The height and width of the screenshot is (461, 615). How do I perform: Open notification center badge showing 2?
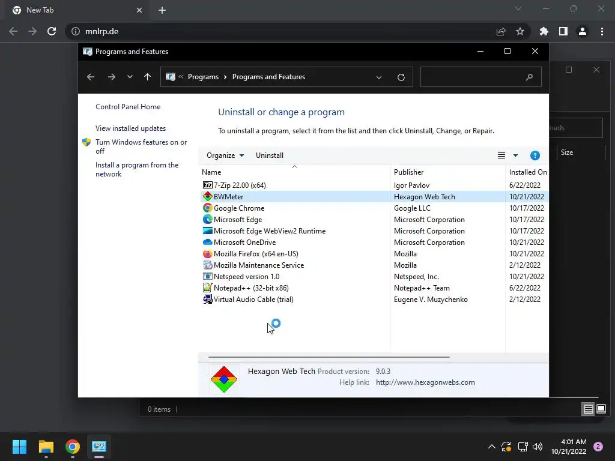(598, 447)
